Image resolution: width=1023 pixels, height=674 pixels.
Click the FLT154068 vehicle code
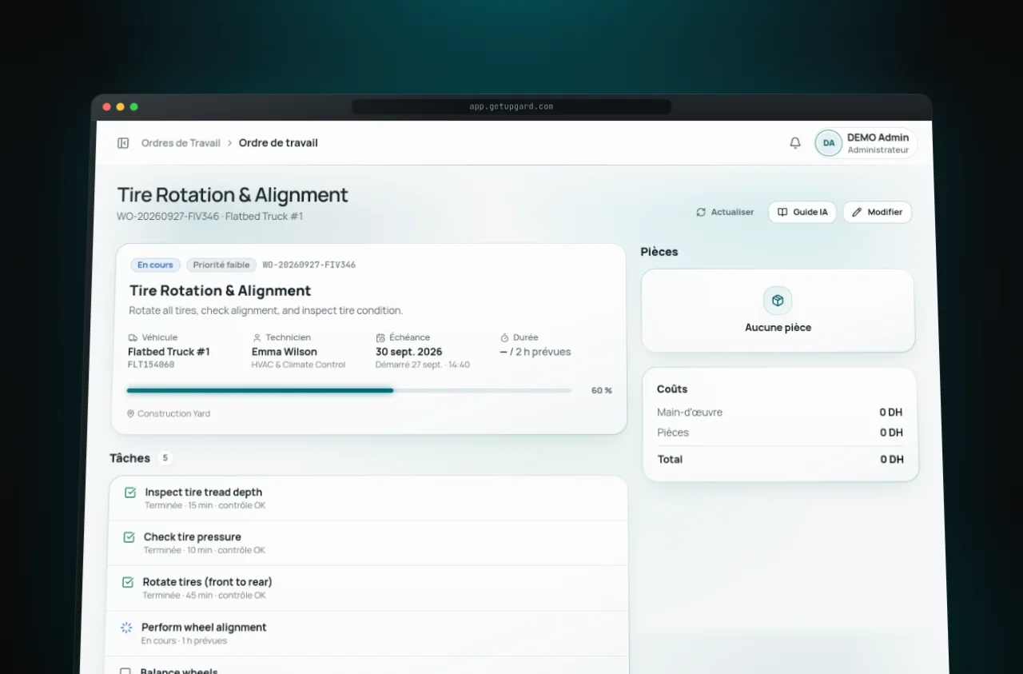click(x=151, y=365)
